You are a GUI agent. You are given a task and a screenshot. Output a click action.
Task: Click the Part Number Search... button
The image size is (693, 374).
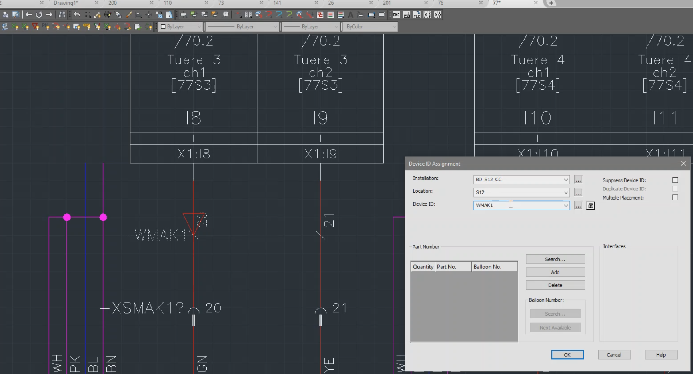coord(555,259)
